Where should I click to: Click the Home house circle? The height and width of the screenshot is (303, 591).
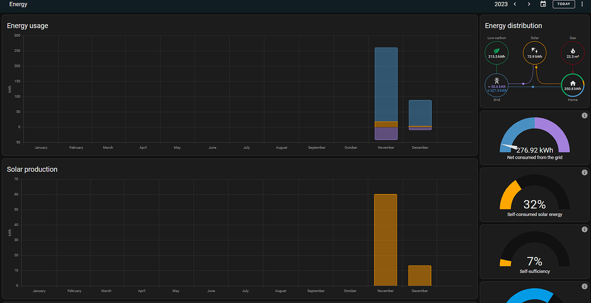click(573, 85)
